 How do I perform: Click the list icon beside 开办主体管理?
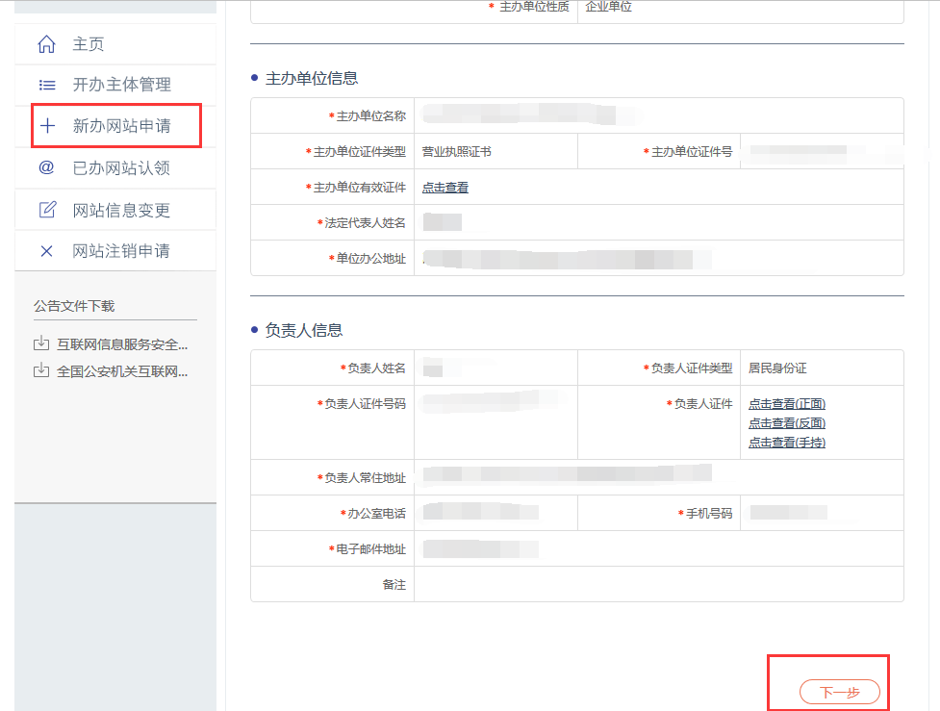pos(46,85)
